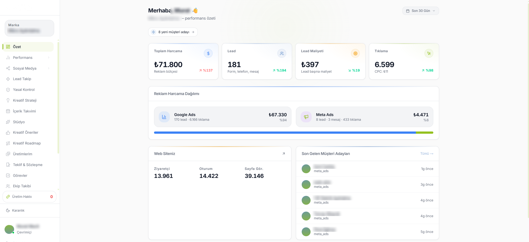Open Ekip Takibi in the sidebar
Viewport: 529px width, 242px height.
(28, 186)
